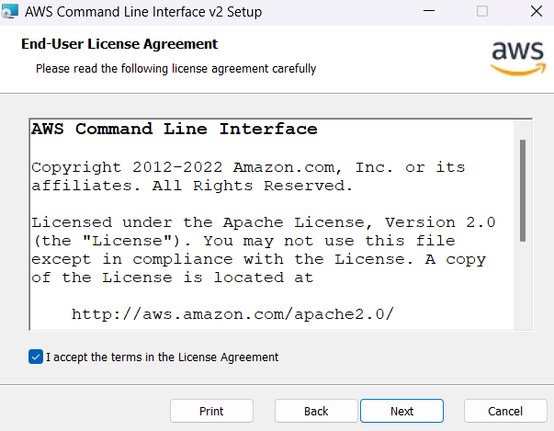554x431 pixels.
Task: Cancel the AWS CLI setup
Action: tap(505, 411)
